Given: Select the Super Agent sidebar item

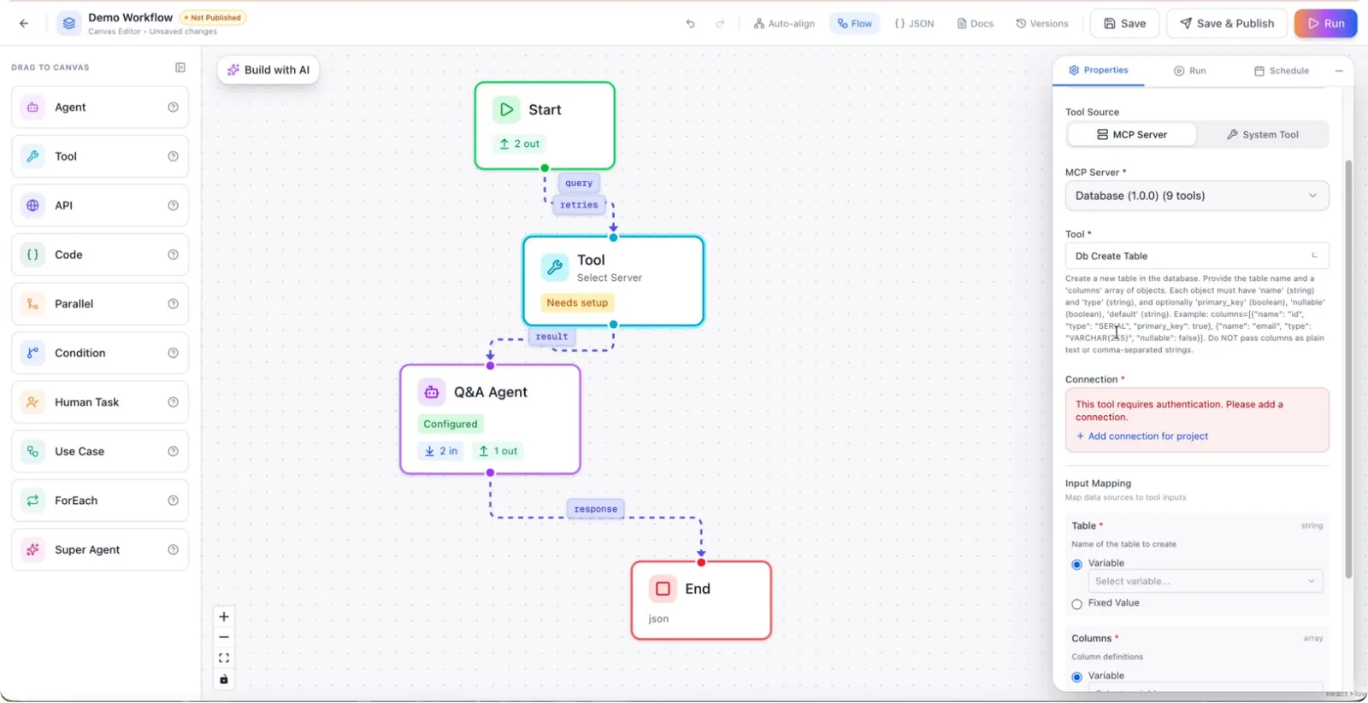Looking at the screenshot, I should 100,550.
